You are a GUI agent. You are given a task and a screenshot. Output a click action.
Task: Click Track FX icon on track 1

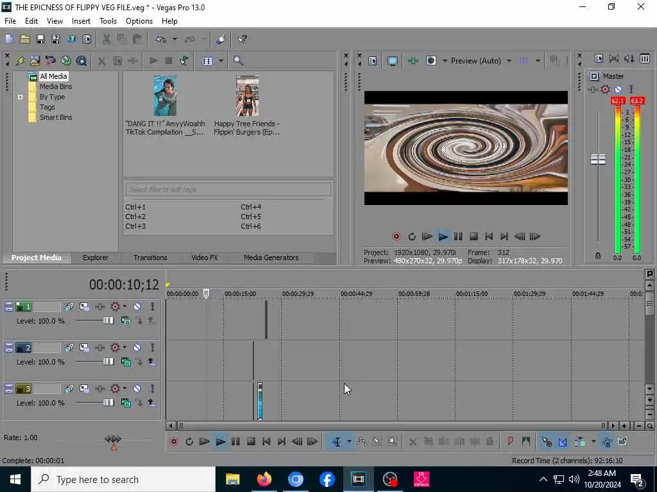point(115,307)
